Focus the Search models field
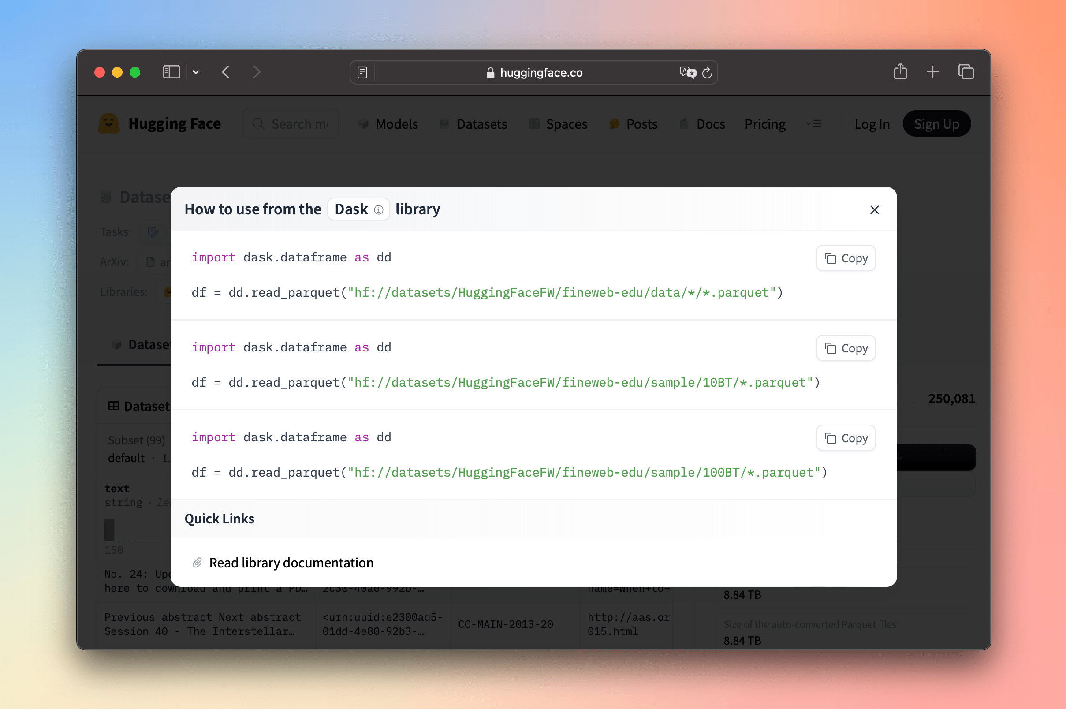1066x709 pixels. 291,124
